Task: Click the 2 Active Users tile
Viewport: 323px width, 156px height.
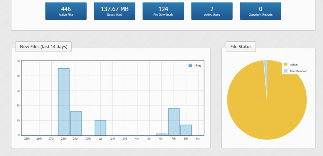Action: pyautogui.click(x=212, y=11)
